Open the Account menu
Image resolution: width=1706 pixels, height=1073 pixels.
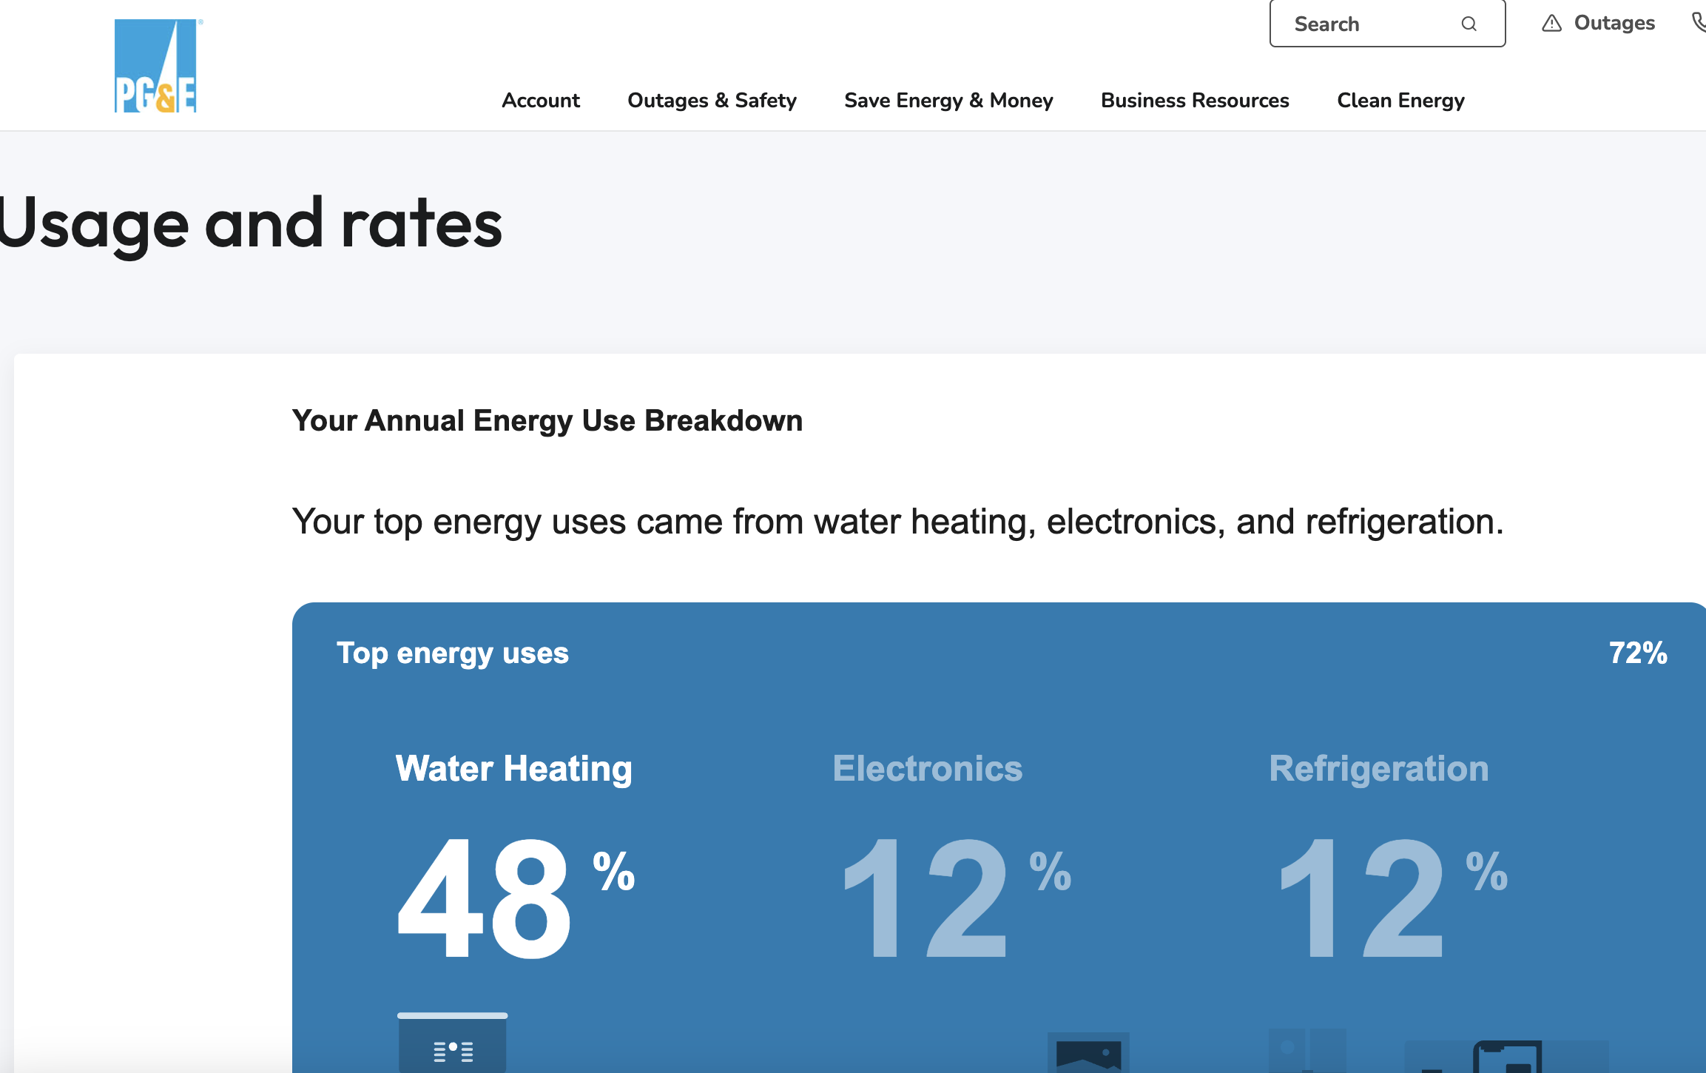tap(540, 100)
